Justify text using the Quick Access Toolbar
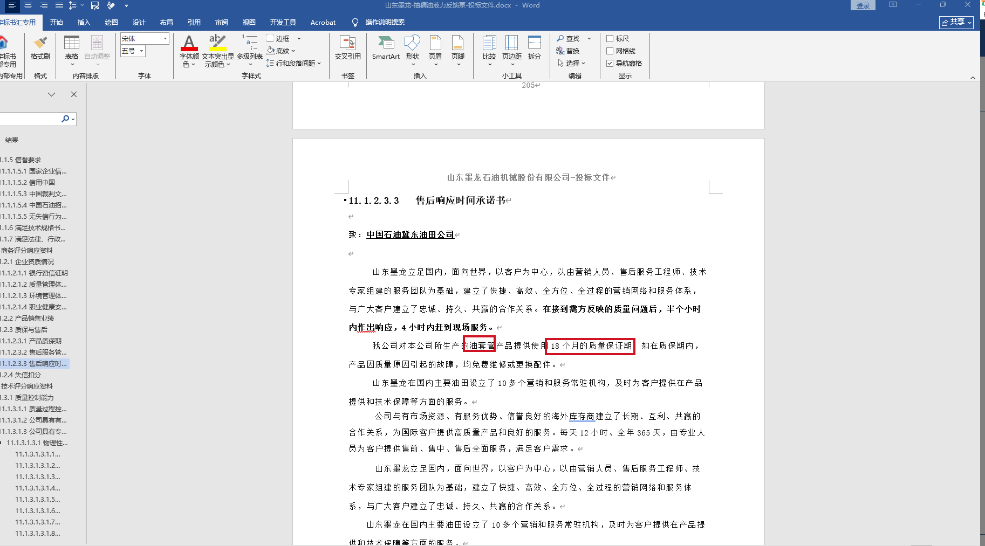The width and height of the screenshot is (985, 546). (59, 5)
